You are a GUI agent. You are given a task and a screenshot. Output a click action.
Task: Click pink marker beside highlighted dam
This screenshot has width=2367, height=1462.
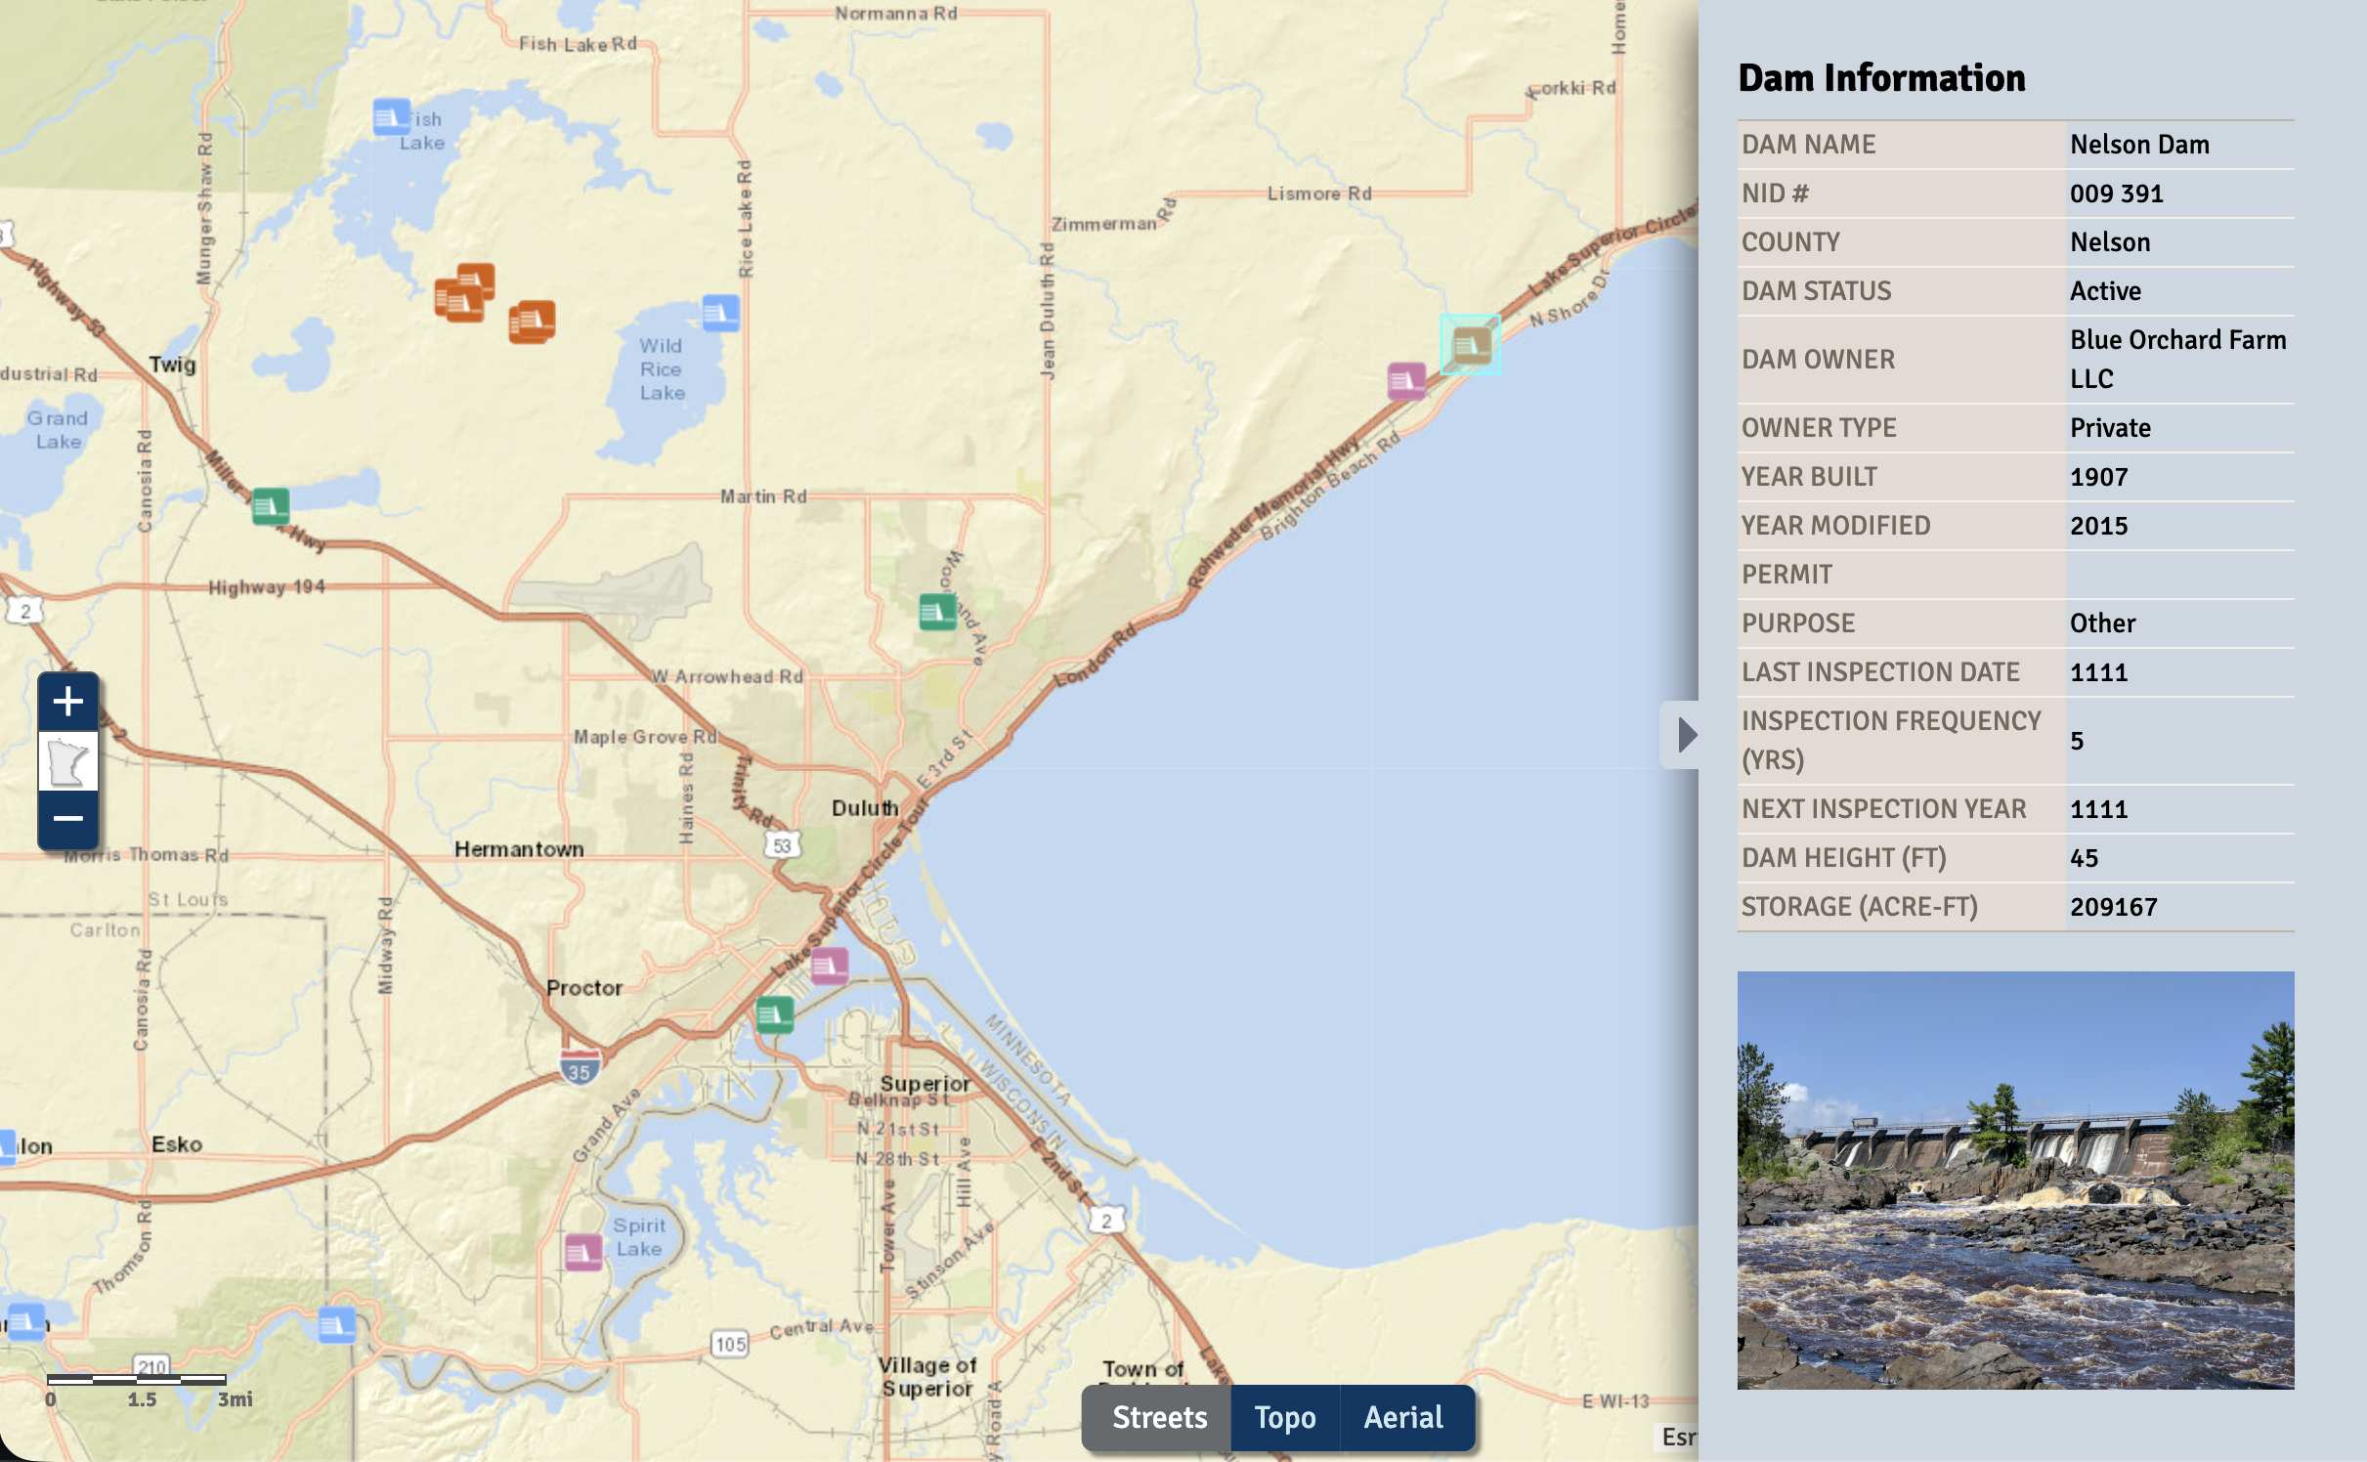1406,381
